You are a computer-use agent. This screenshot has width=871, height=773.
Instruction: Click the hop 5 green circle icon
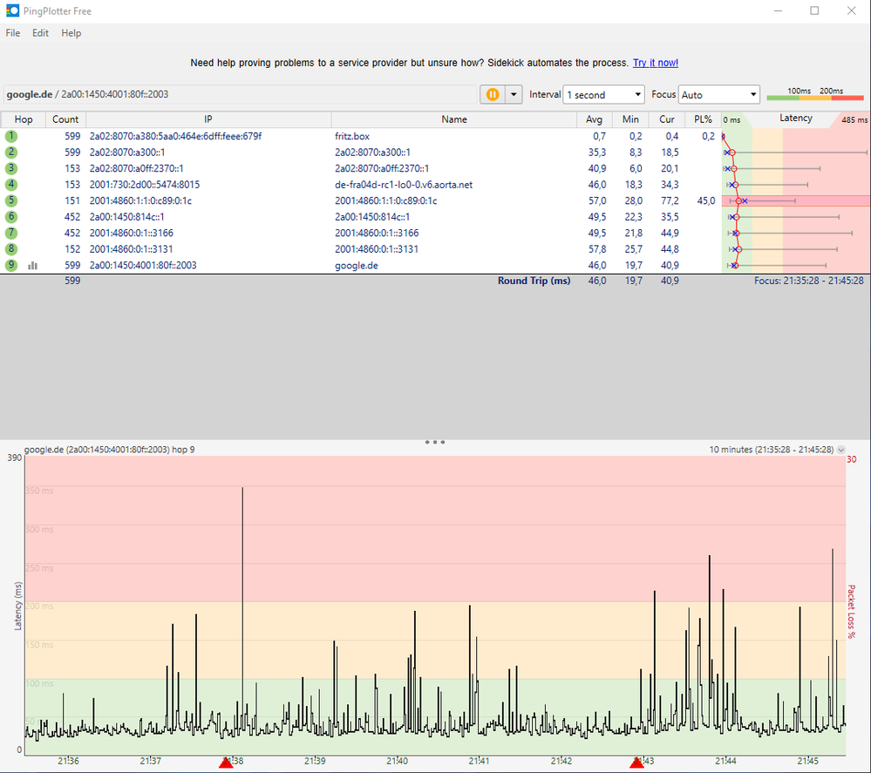click(11, 200)
